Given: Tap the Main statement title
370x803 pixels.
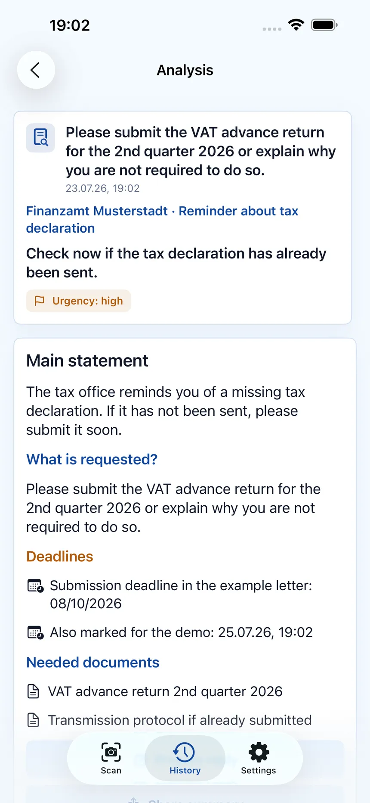Looking at the screenshot, I should coord(87,361).
